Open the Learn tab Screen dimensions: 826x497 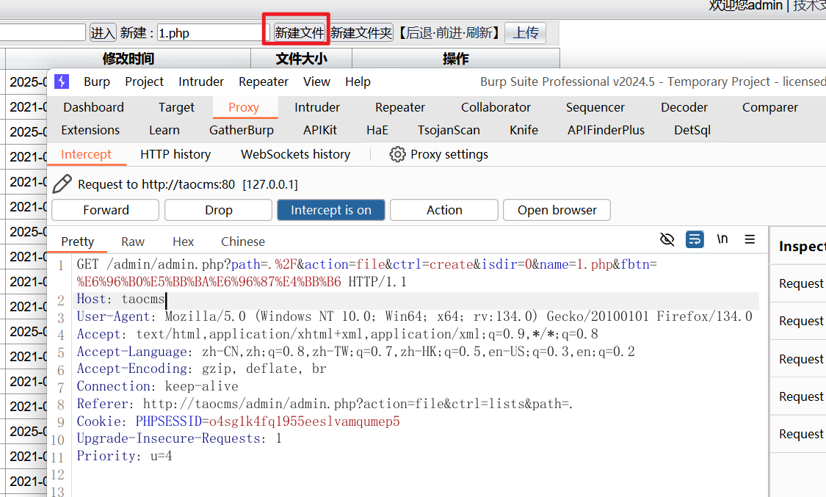tap(164, 130)
